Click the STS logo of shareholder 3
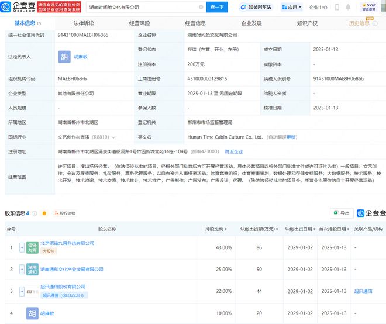 32,291
